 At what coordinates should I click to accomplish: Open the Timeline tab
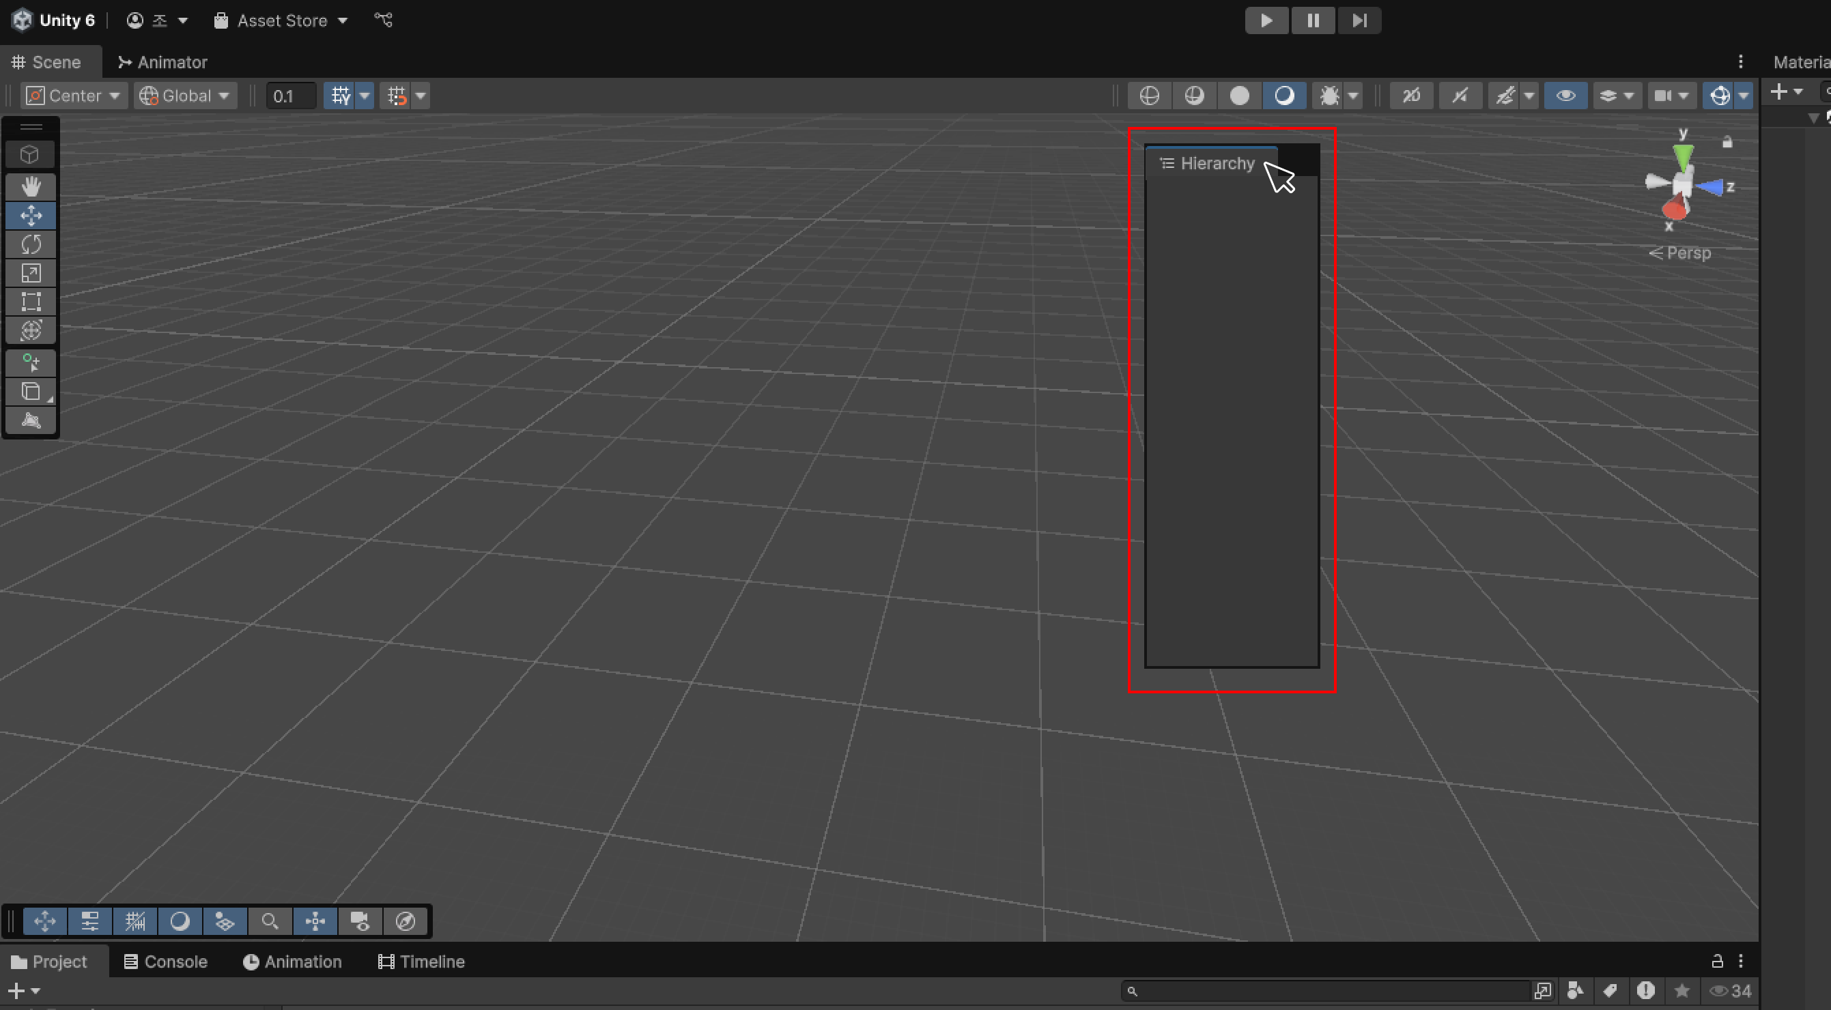(x=421, y=962)
